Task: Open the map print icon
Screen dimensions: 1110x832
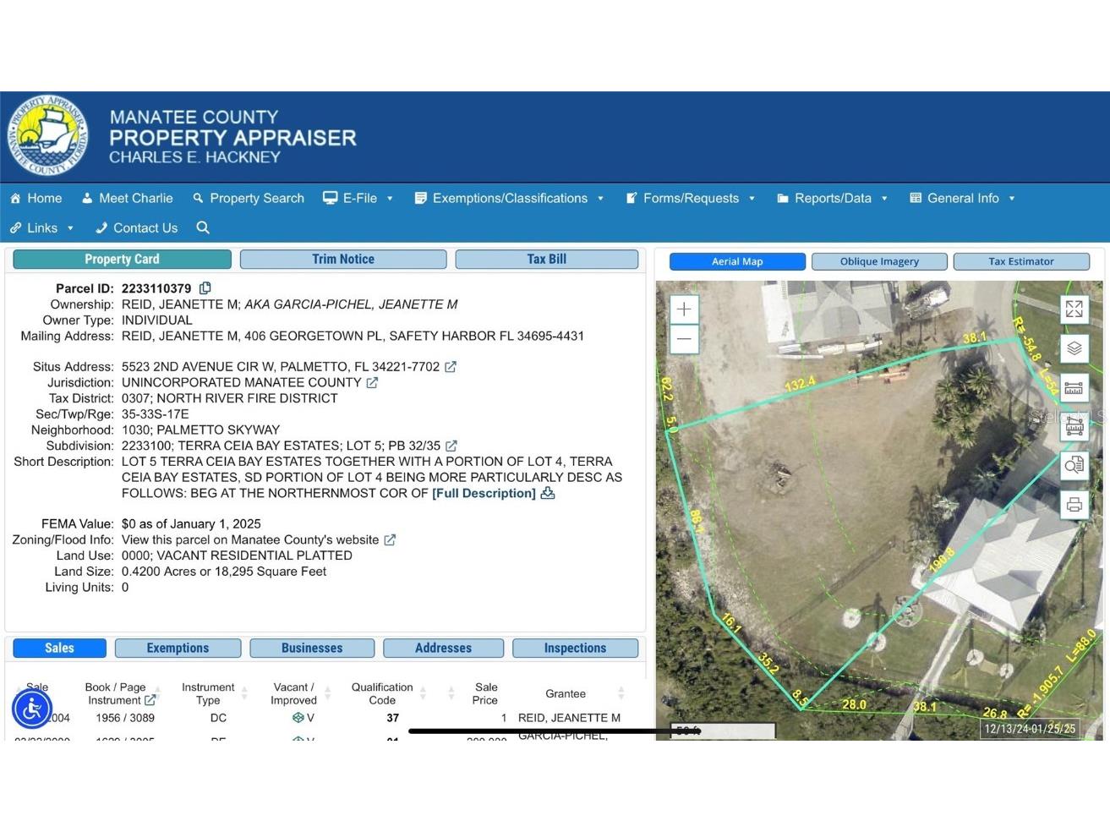Action: [x=1074, y=505]
